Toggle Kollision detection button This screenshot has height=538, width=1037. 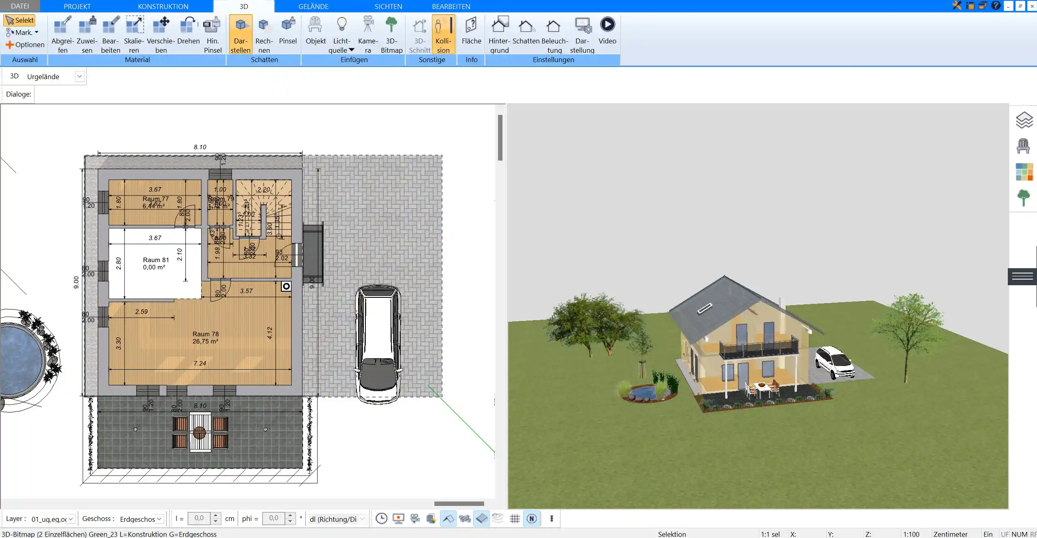[443, 34]
